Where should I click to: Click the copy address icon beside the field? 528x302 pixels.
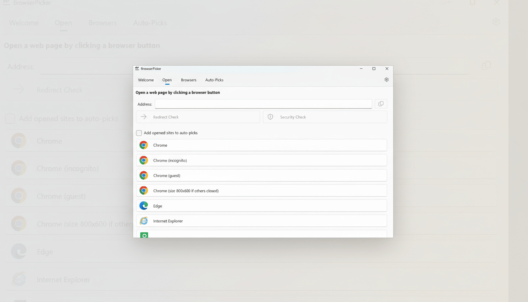pyautogui.click(x=380, y=103)
